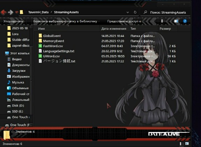
Task: Switch to details view in status bar
Action: tap(182, 144)
